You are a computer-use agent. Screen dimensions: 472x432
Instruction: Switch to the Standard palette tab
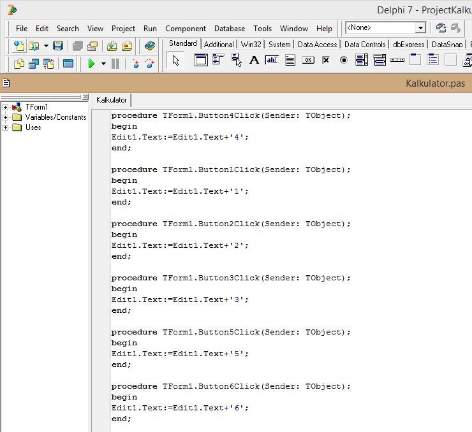(182, 43)
